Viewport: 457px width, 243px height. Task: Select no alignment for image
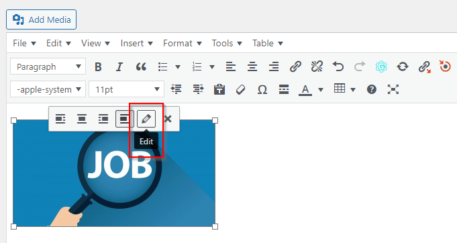[x=125, y=119]
